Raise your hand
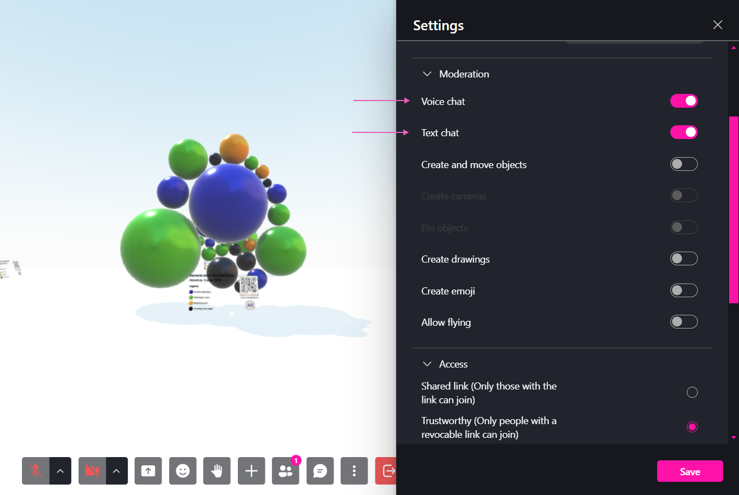The width and height of the screenshot is (739, 495). 216,471
